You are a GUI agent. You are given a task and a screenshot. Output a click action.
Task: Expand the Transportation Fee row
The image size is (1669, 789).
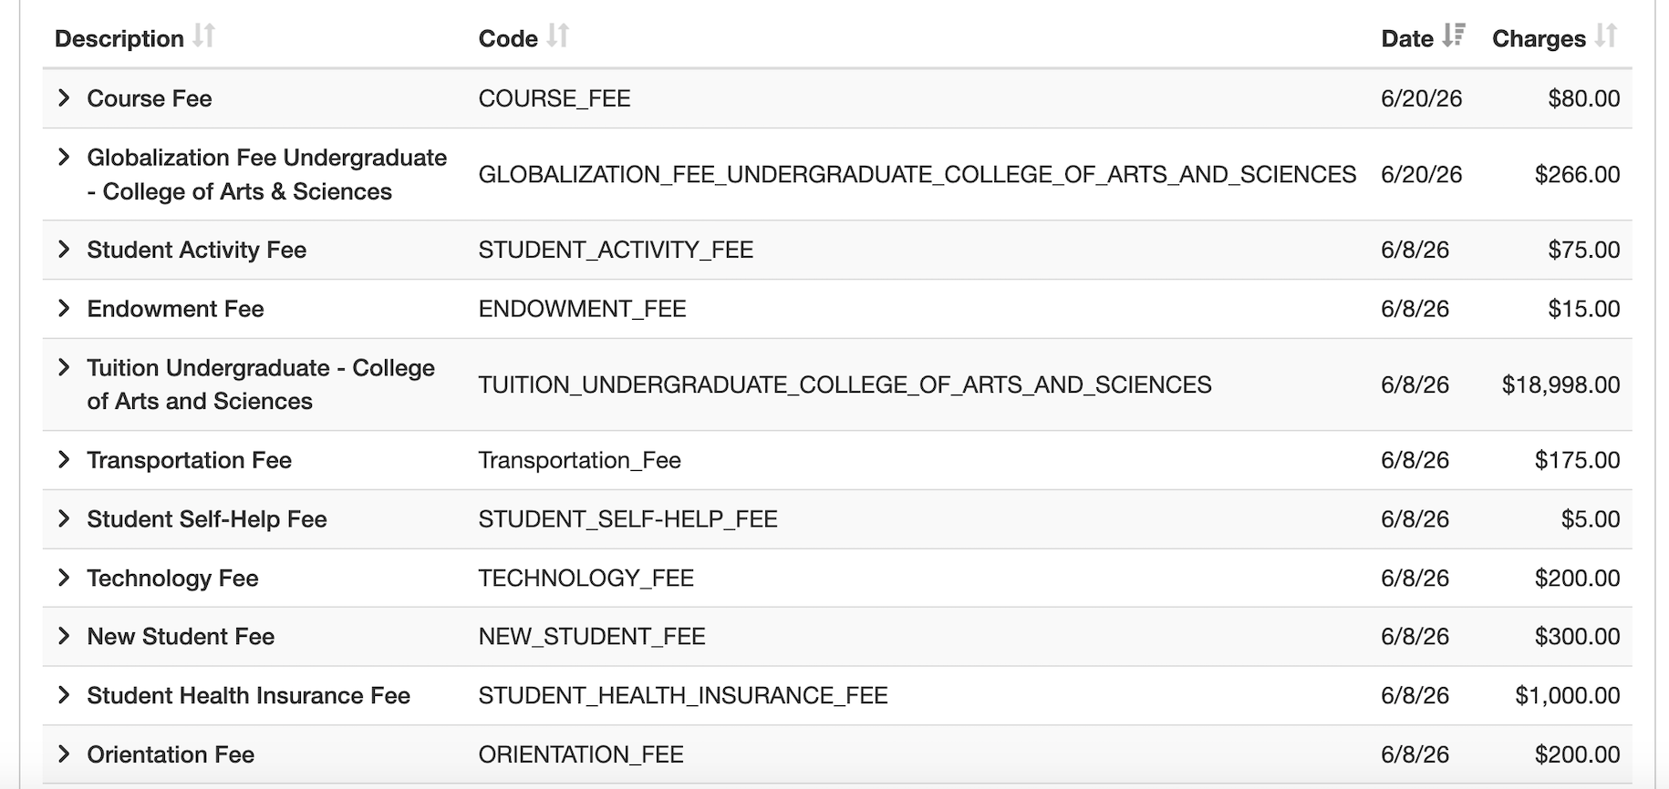pyautogui.click(x=64, y=459)
